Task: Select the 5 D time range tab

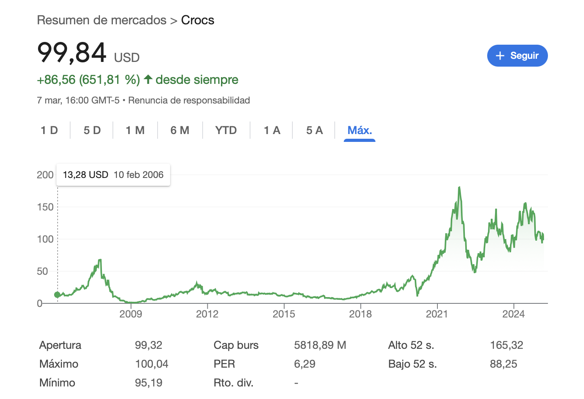Action: [92, 130]
